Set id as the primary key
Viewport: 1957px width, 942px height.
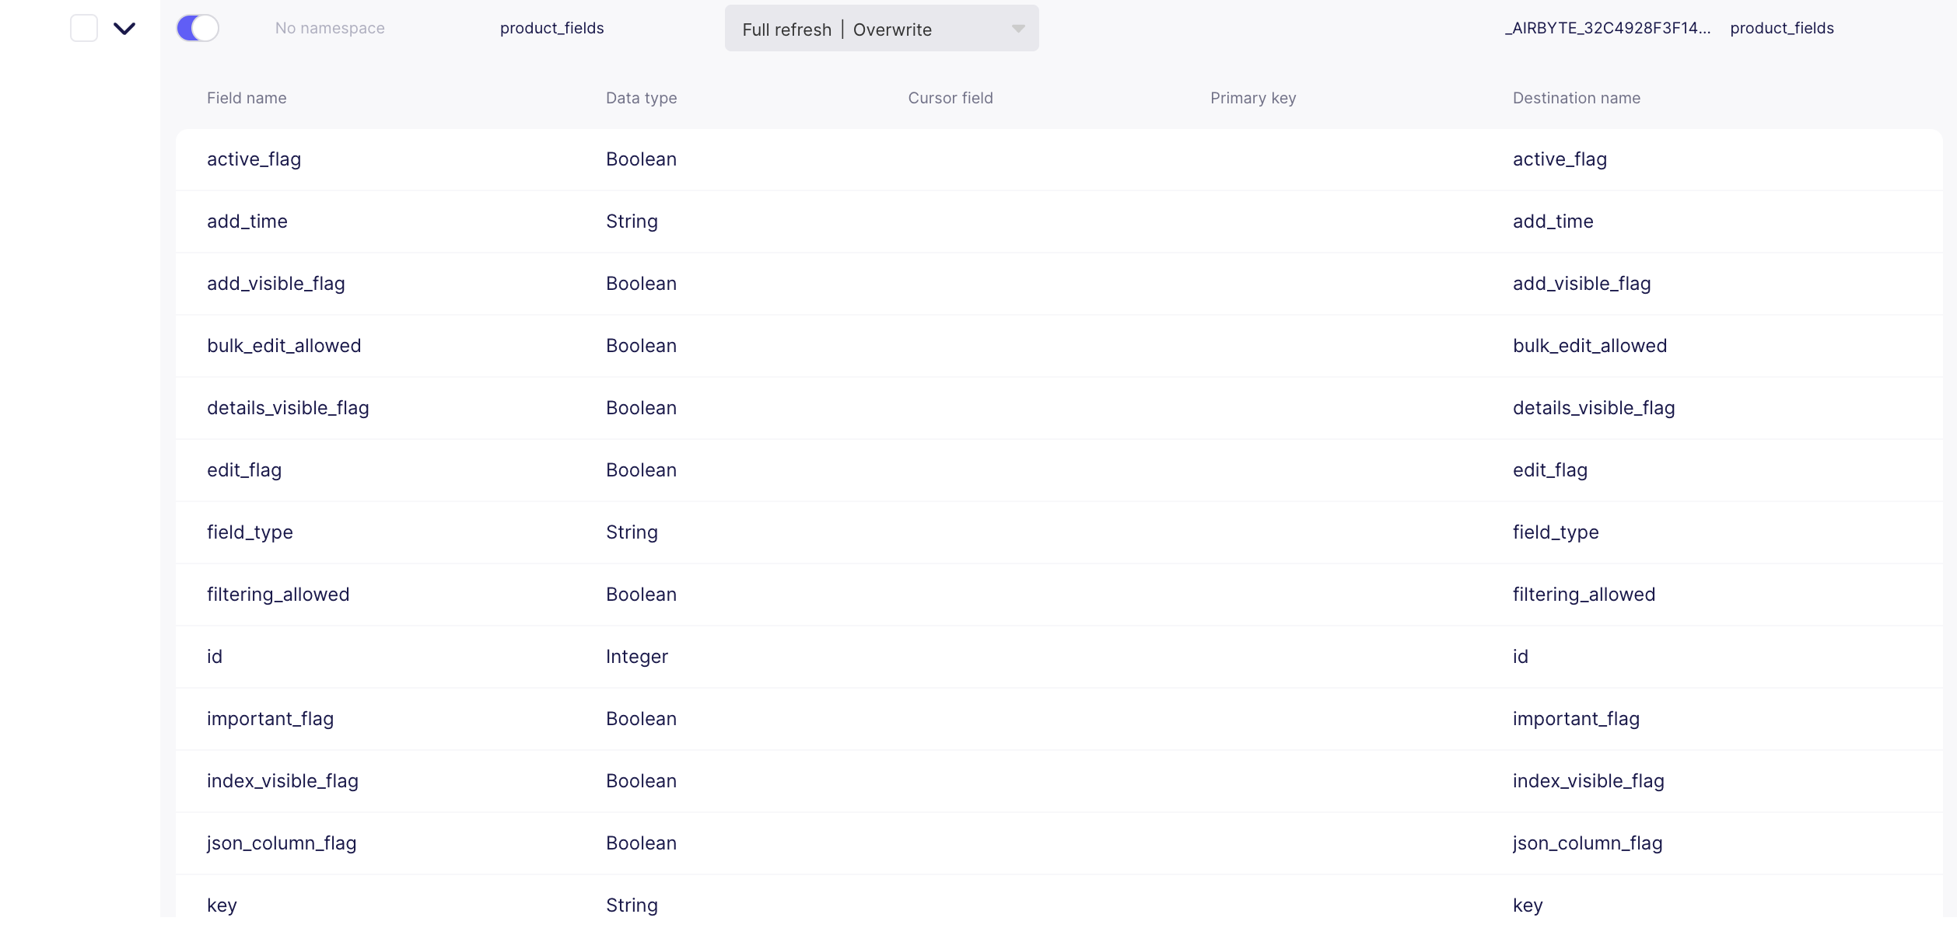click(x=1252, y=656)
